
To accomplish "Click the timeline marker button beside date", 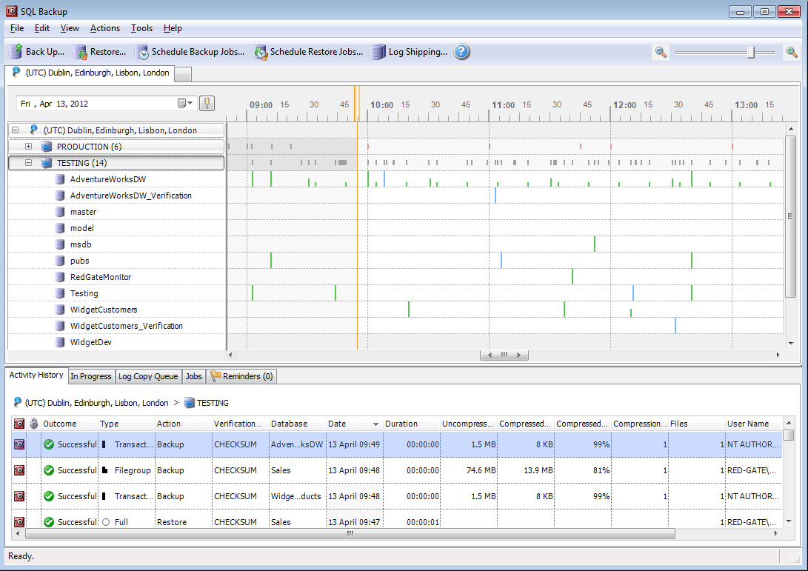I will (207, 104).
